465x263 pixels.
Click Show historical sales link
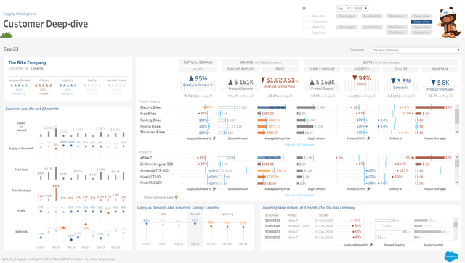(159, 197)
